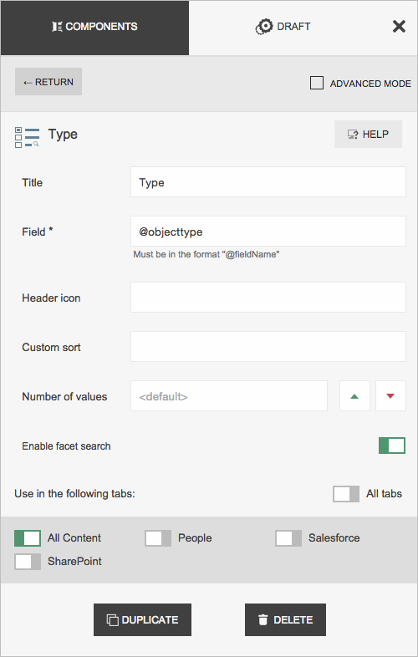This screenshot has height=657, width=418.
Task: Delete this facet component
Action: tap(286, 619)
